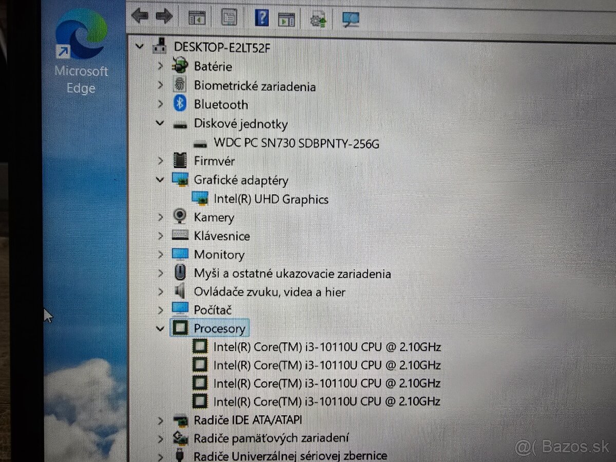
Task: Select WDC PC SN730 SDBPNTY-256G disk
Action: (x=297, y=143)
